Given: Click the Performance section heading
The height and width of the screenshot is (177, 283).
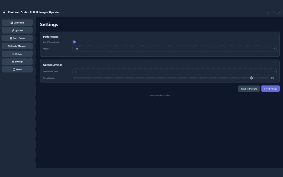Looking at the screenshot, I should pyautogui.click(x=51, y=37).
